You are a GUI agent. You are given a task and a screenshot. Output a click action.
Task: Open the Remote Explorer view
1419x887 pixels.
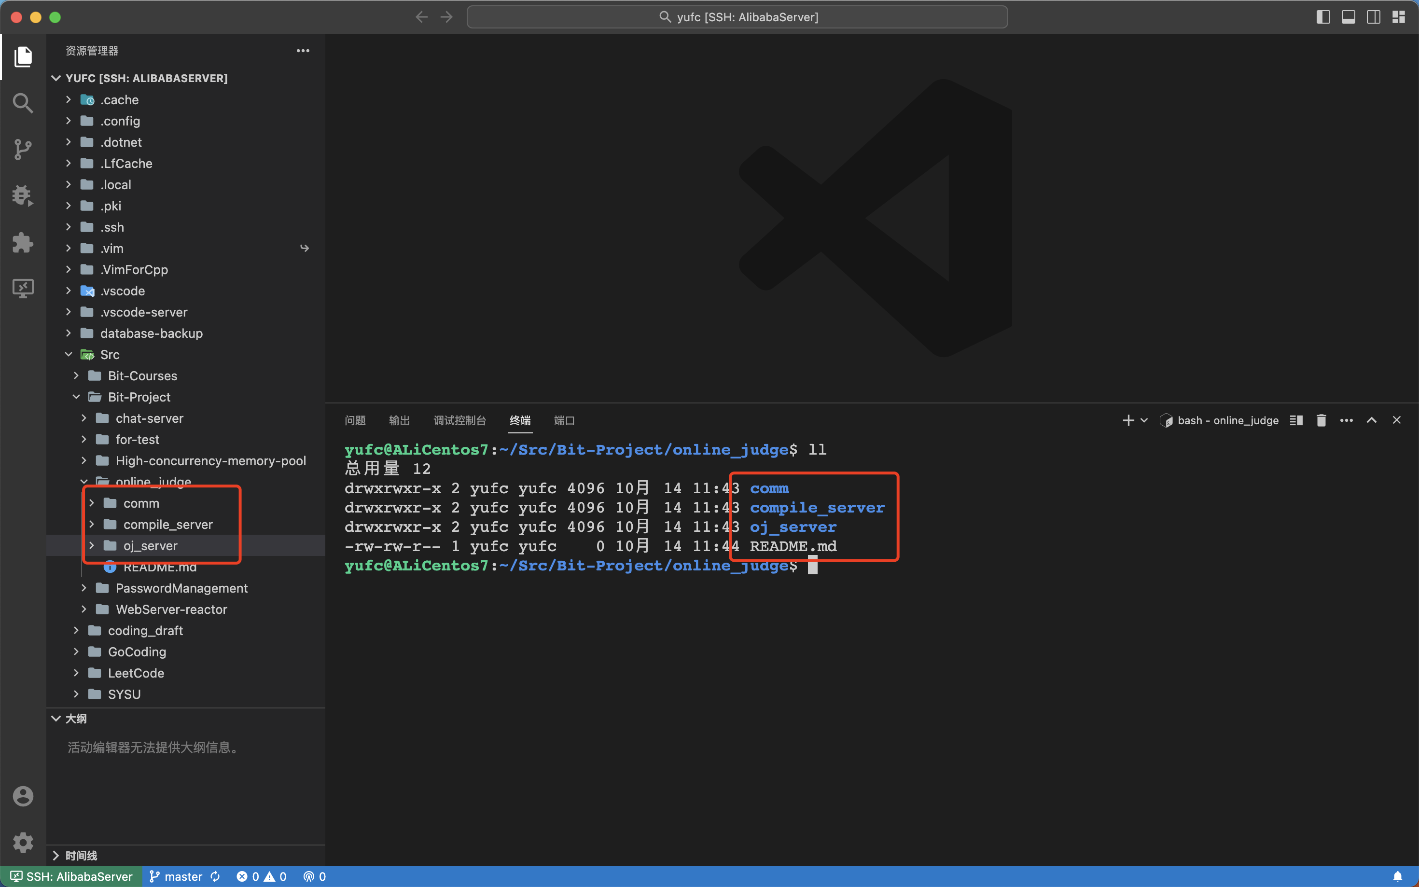[x=23, y=288]
